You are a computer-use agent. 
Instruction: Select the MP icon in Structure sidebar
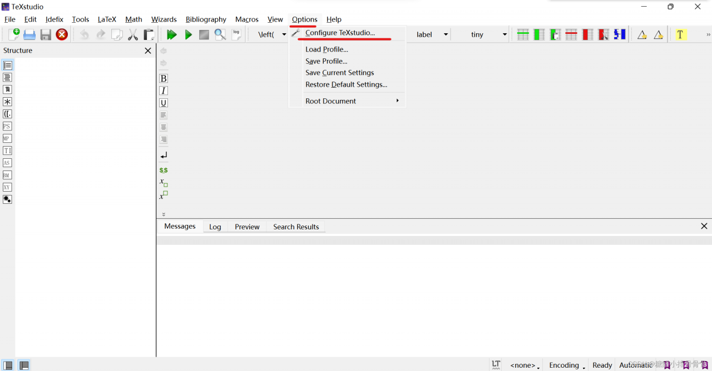7,138
